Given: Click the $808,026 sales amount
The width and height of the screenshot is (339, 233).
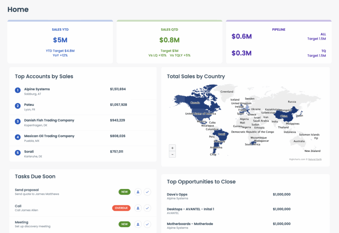Looking at the screenshot, I should (x=118, y=136).
